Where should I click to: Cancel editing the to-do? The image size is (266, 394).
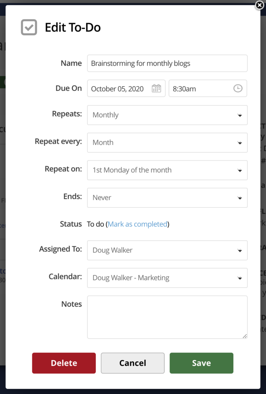(132, 363)
